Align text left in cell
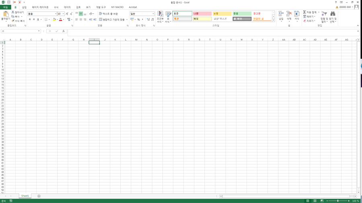 pyautogui.click(x=77, y=20)
